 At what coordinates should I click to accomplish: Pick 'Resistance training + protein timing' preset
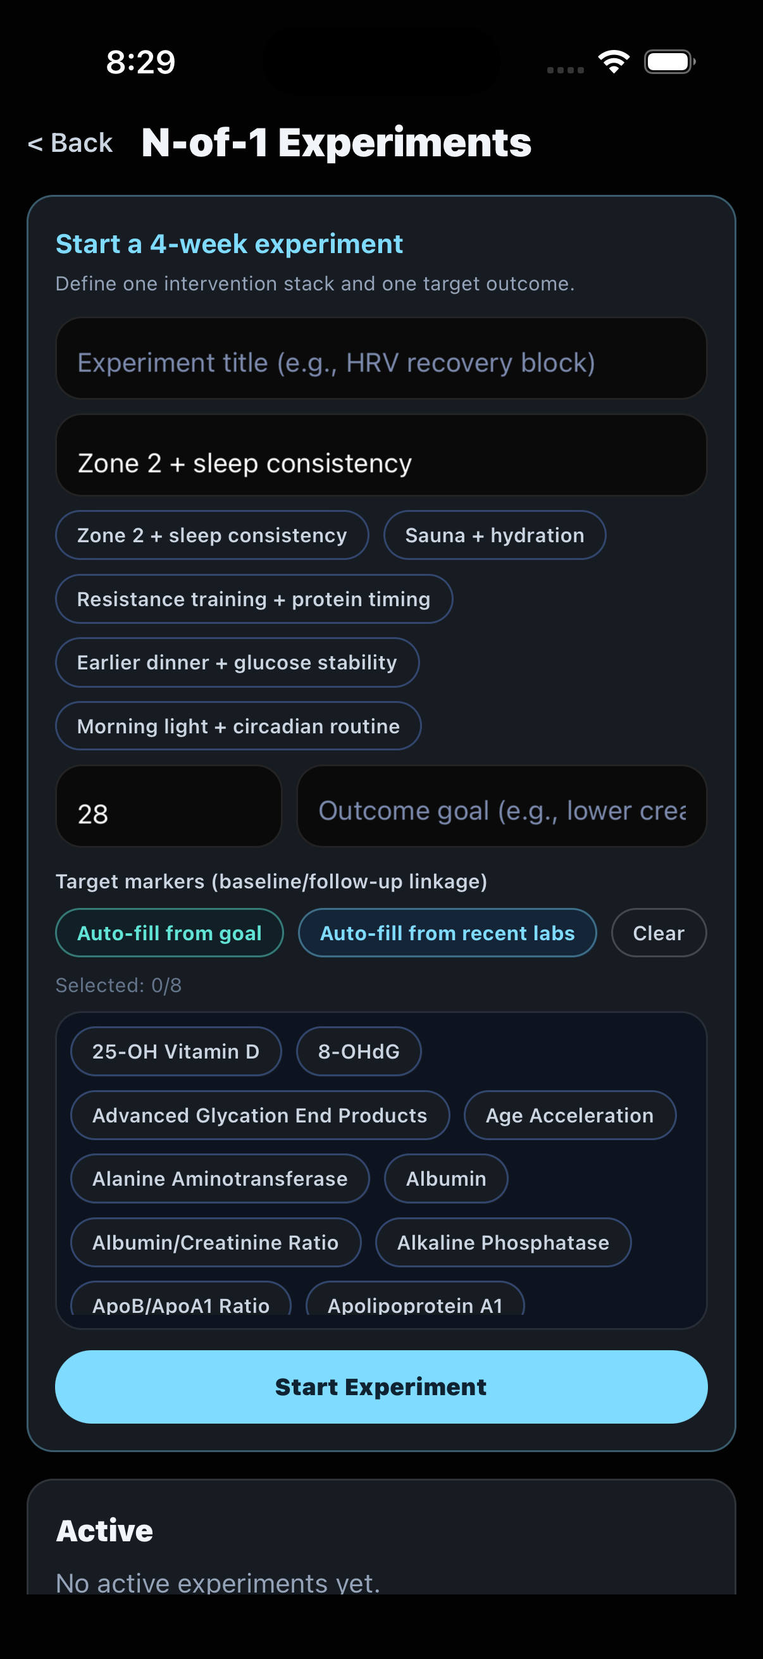(x=254, y=599)
